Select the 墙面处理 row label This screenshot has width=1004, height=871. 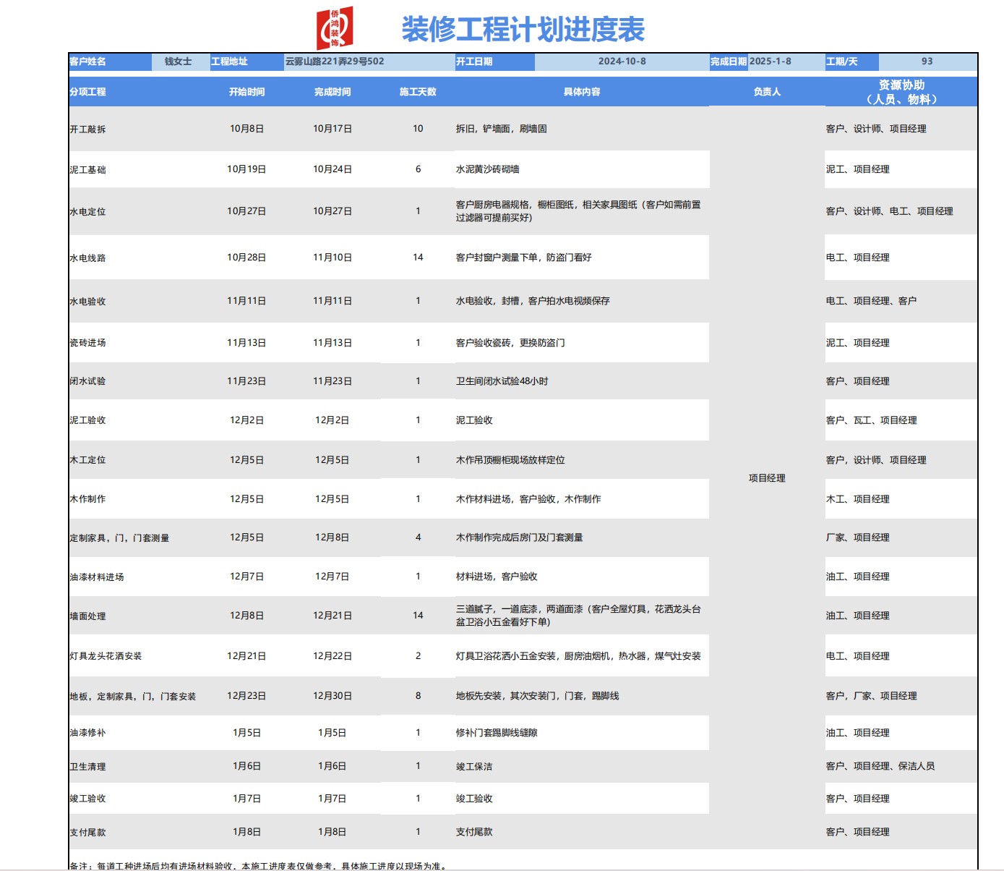(88, 616)
